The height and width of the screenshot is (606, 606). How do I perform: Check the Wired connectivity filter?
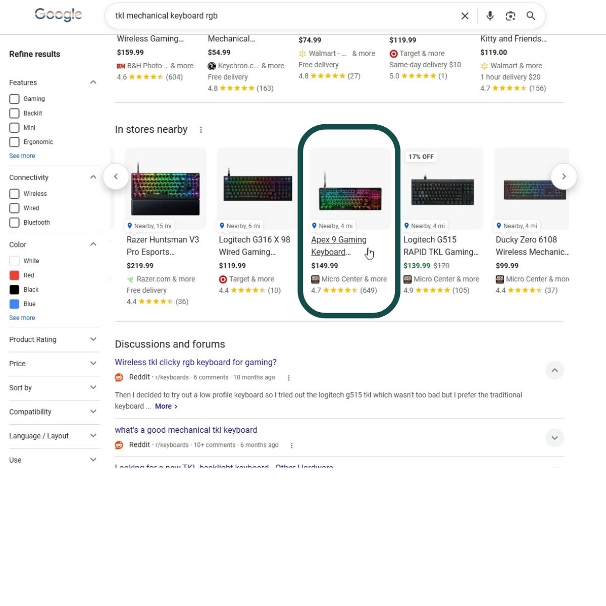click(x=15, y=208)
